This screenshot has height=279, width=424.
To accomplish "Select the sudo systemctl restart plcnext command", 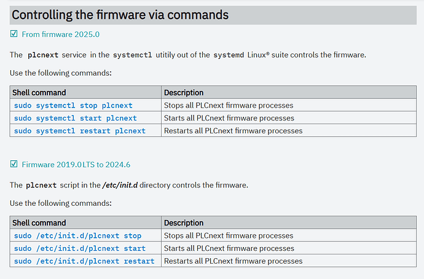I will coord(79,131).
